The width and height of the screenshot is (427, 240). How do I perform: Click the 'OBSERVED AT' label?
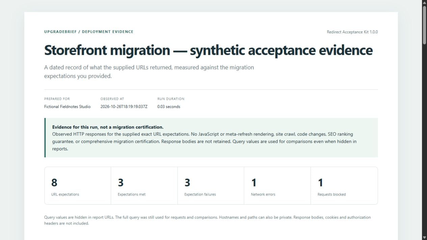112,99
